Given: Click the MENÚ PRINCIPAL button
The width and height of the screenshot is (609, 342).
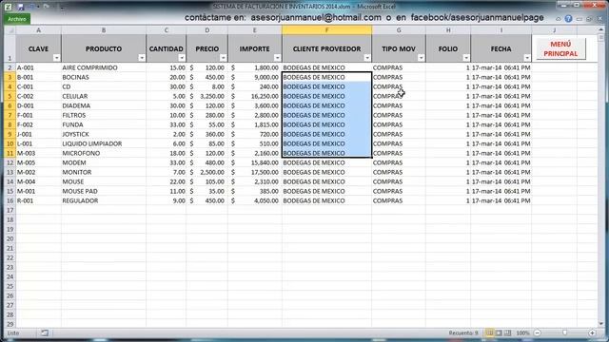Looking at the screenshot, I should [560, 48].
